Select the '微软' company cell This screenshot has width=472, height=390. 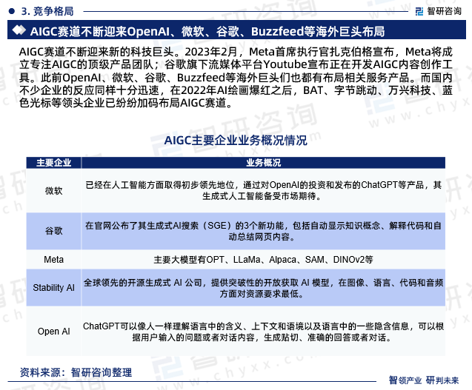pos(53,190)
